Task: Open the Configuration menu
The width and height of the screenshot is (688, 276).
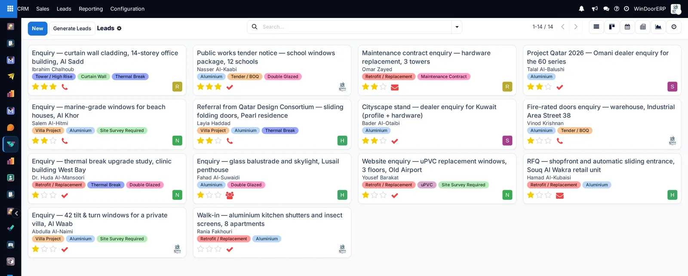Action: pos(127,9)
